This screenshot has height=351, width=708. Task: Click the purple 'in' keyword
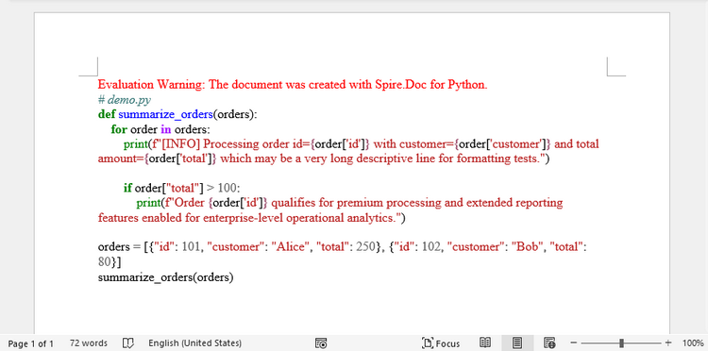[166, 129]
